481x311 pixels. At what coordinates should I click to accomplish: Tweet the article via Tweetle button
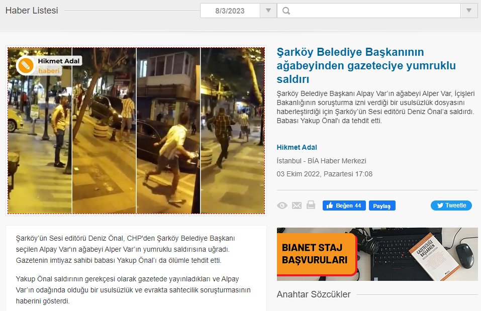[451, 205]
